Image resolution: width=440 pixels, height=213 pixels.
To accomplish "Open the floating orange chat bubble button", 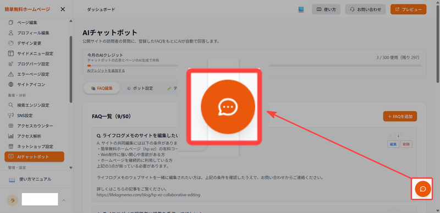I will point(423,189).
